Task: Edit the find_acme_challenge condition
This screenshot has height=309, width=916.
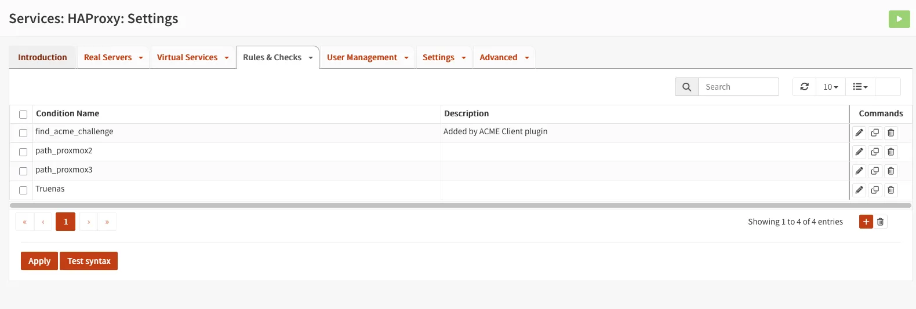Action: [x=859, y=133]
